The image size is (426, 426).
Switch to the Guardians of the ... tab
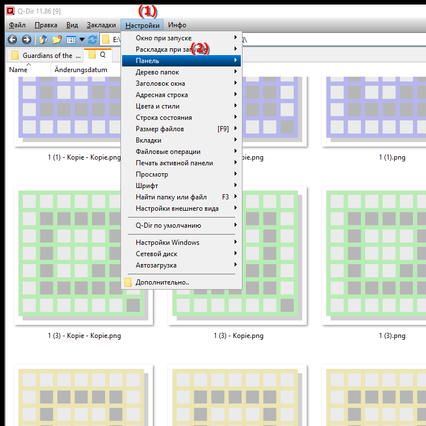click(45, 56)
